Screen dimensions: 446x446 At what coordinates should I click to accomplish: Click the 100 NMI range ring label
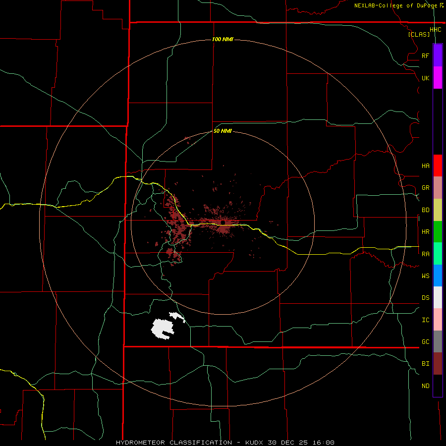click(223, 39)
